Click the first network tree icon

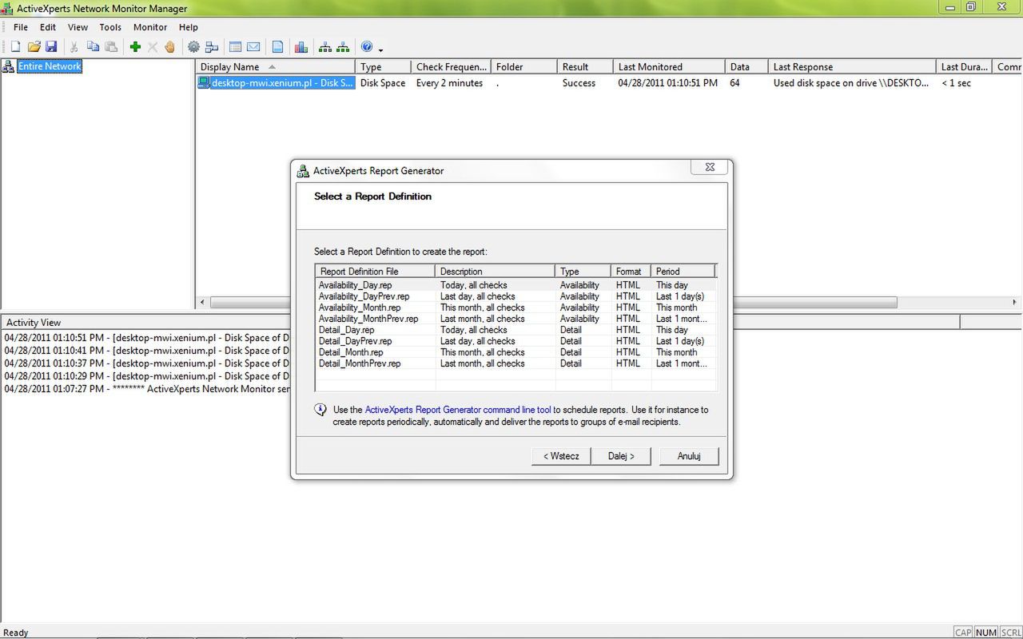point(325,47)
